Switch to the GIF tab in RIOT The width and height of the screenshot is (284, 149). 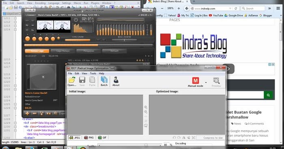pyautogui.click(x=102, y=138)
